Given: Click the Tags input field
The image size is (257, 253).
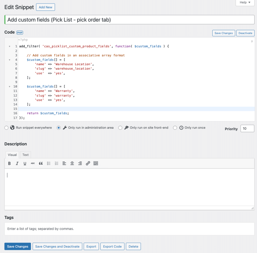Looking at the screenshot, I should [x=130, y=229].
